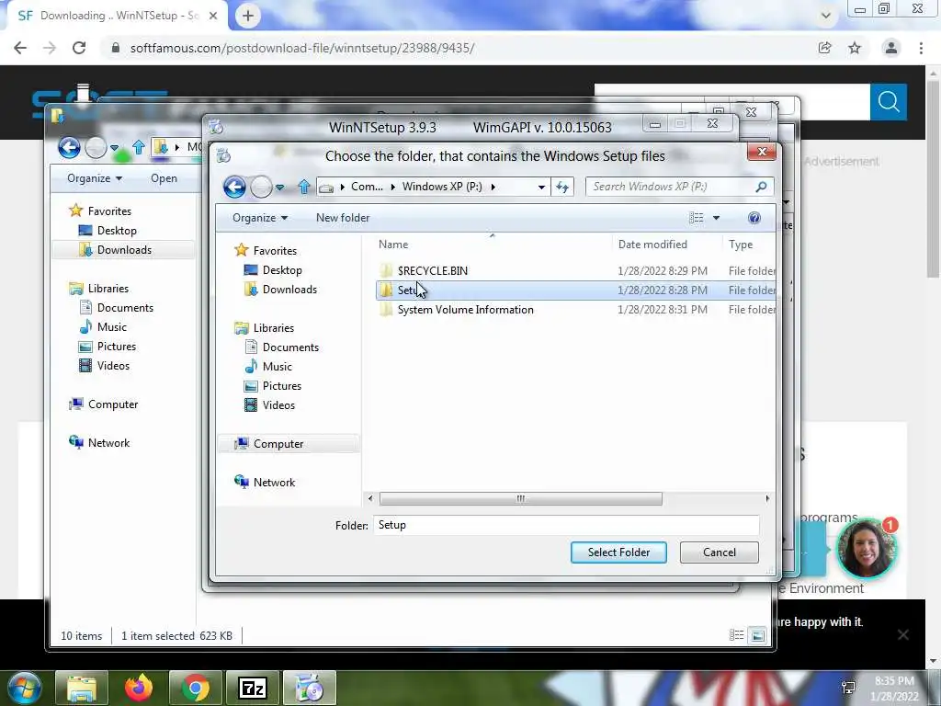Click the Setup folder icon in list
This screenshot has height=706, width=941.
[386, 290]
